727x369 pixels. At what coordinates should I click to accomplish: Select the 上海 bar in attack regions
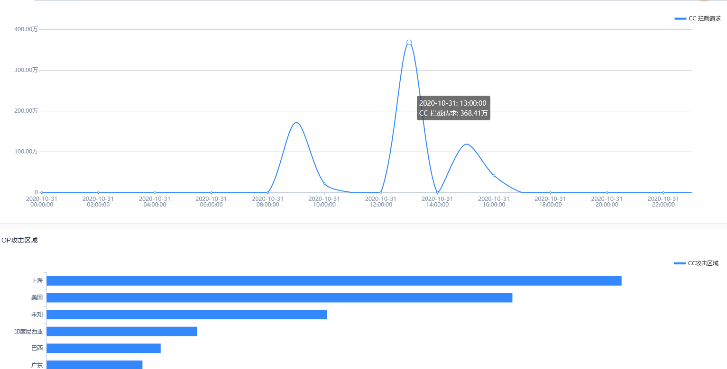(334, 281)
